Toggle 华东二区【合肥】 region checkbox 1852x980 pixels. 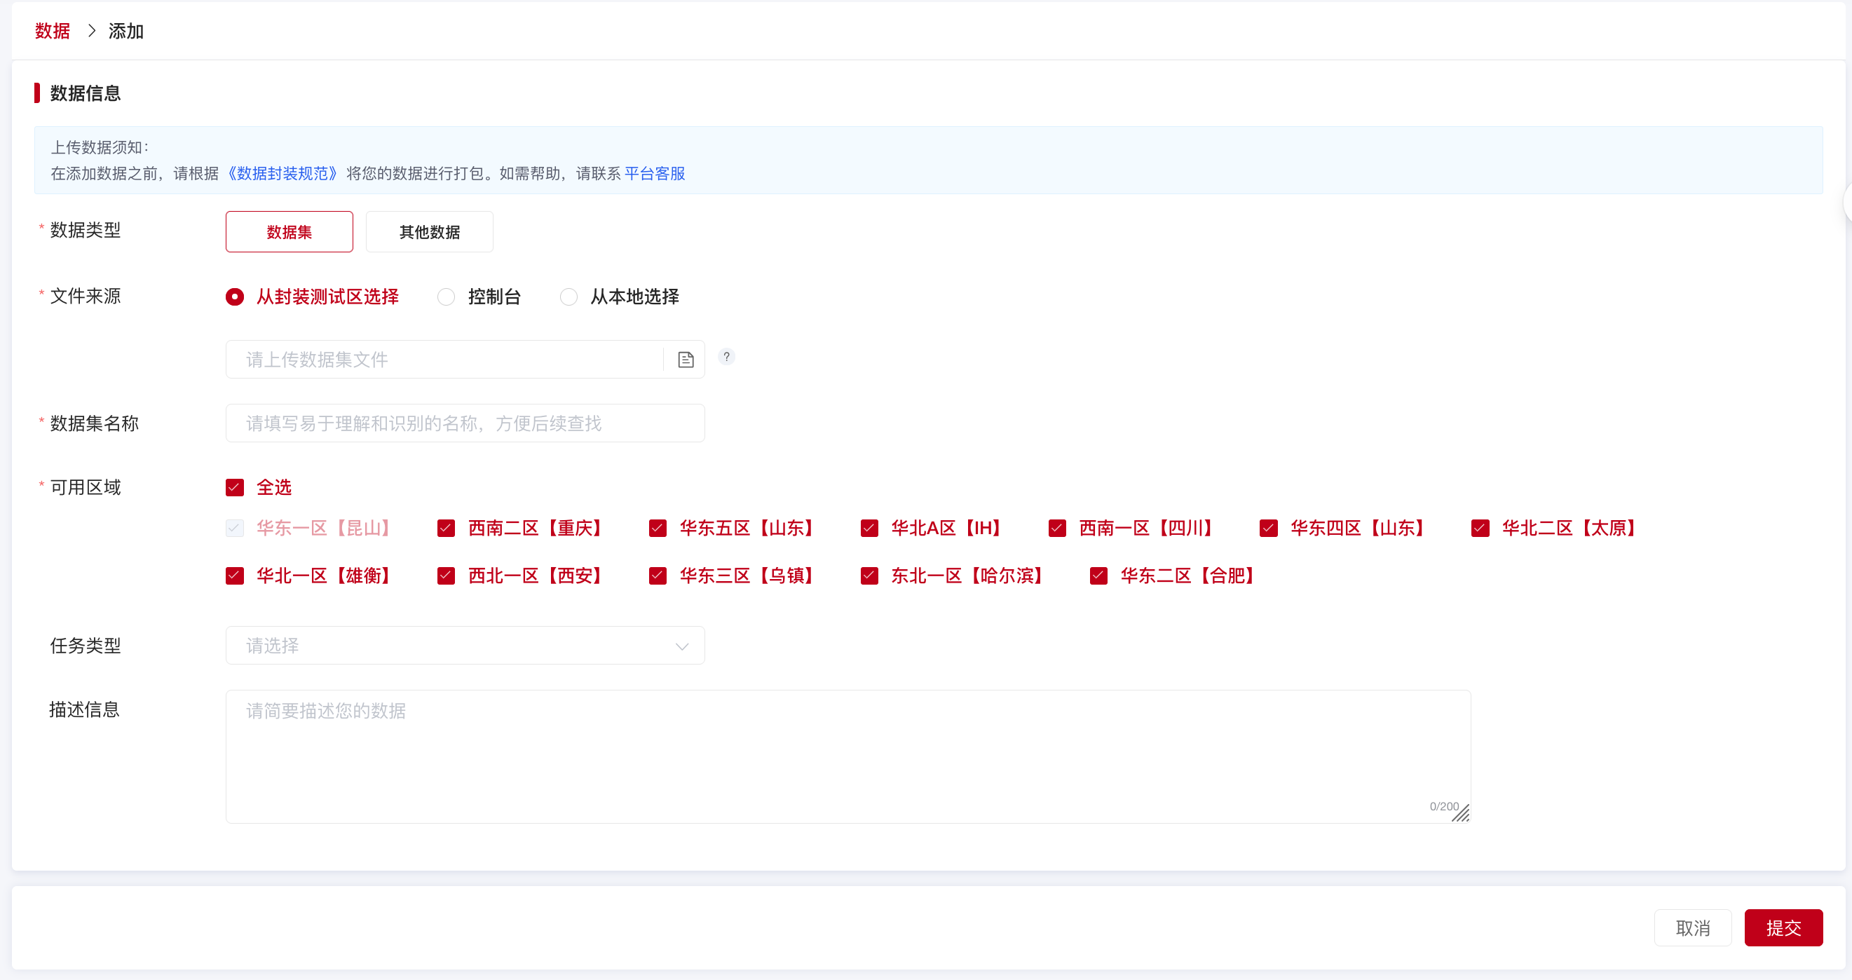[1098, 576]
